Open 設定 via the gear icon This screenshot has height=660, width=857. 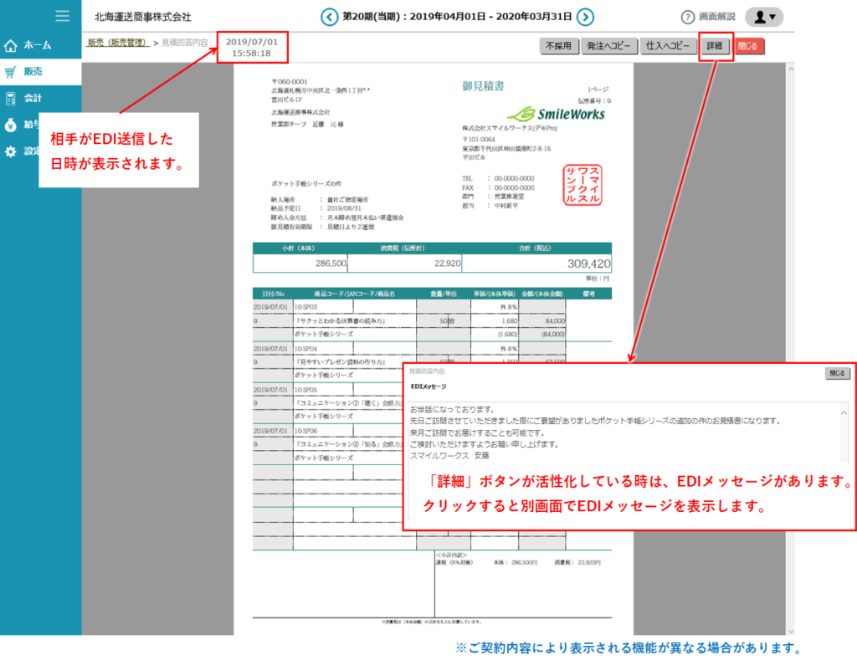point(11,152)
